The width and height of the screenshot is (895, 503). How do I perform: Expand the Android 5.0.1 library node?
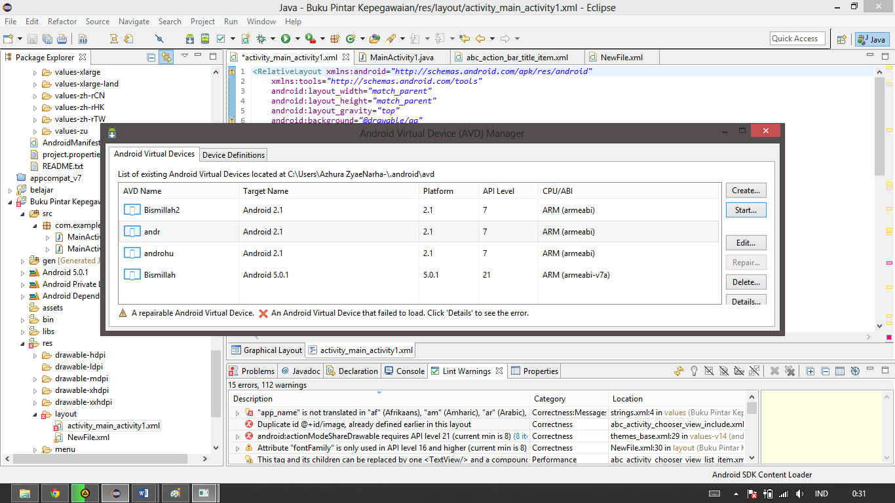[x=23, y=272]
